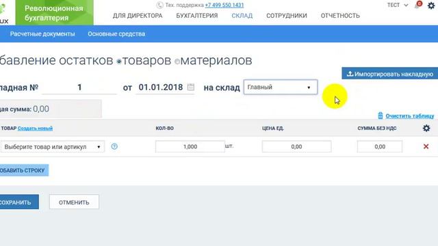Open the СОТРУДНИКИ menu

[x=287, y=16]
